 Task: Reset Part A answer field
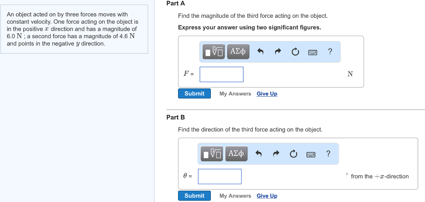coord(295,52)
